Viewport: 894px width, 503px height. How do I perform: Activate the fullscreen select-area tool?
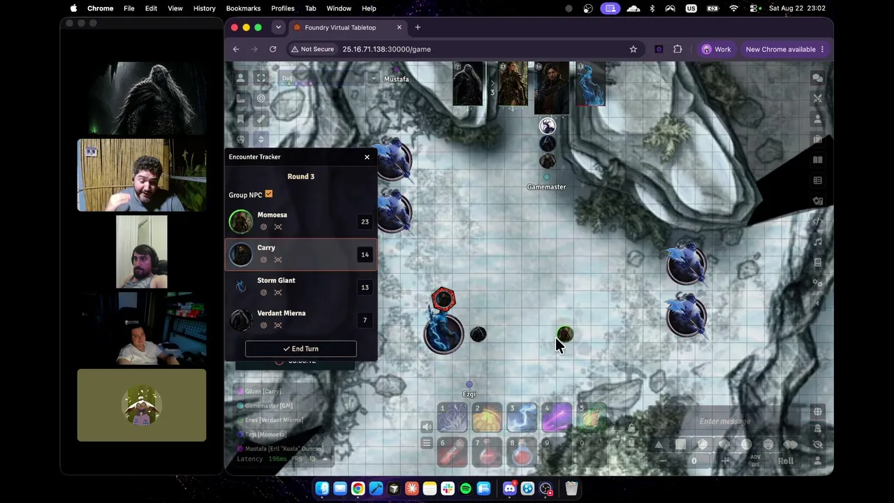tap(261, 78)
